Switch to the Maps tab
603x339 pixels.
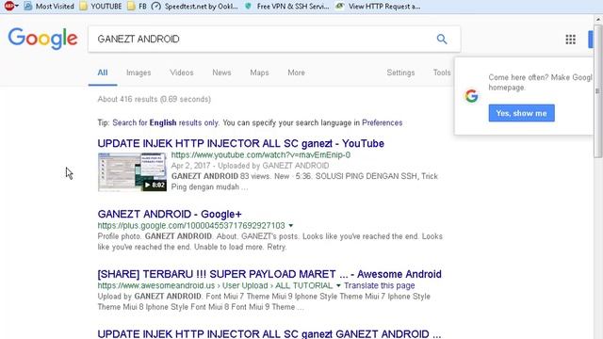point(259,73)
